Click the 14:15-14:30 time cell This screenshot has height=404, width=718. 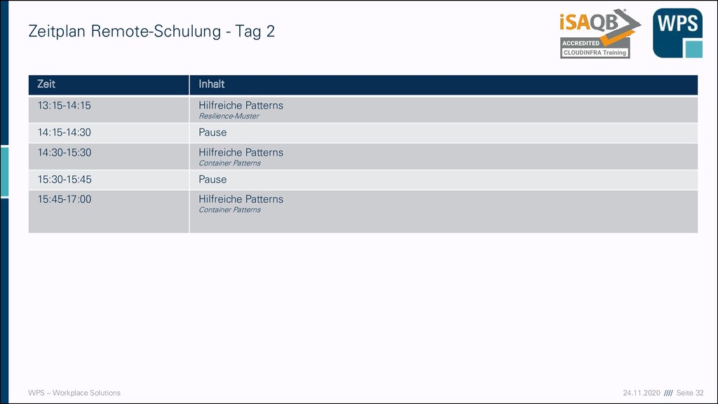tap(109, 133)
